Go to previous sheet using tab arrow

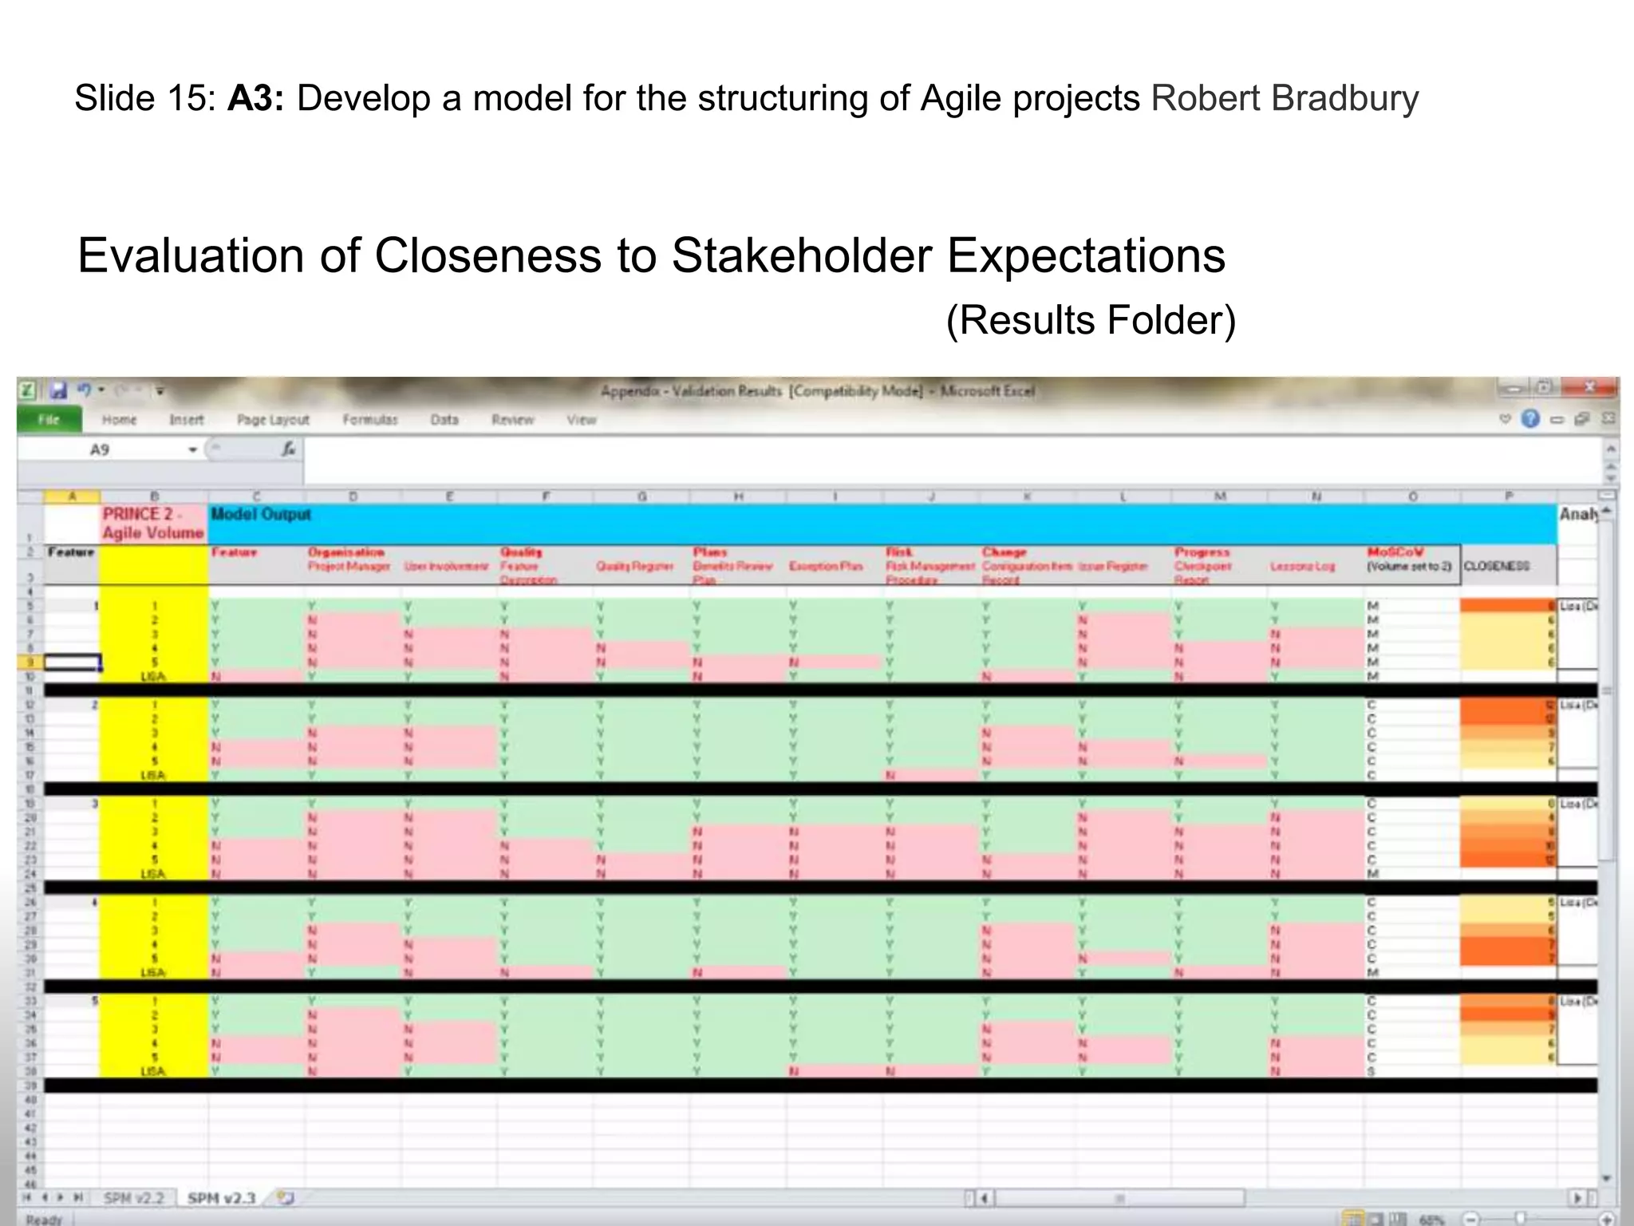coord(45,1198)
